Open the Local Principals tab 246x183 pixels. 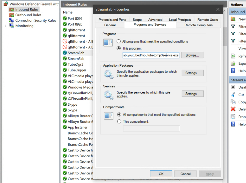pos(180,20)
